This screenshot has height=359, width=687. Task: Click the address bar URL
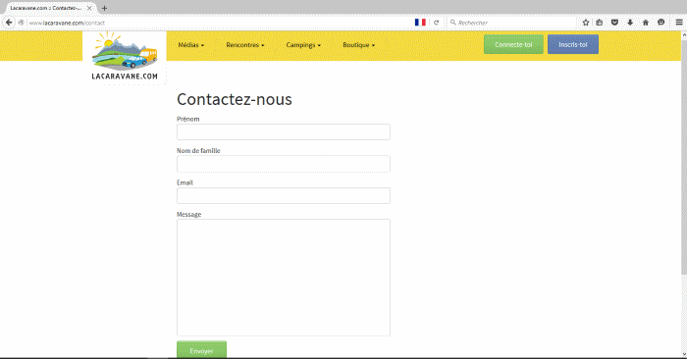point(67,23)
